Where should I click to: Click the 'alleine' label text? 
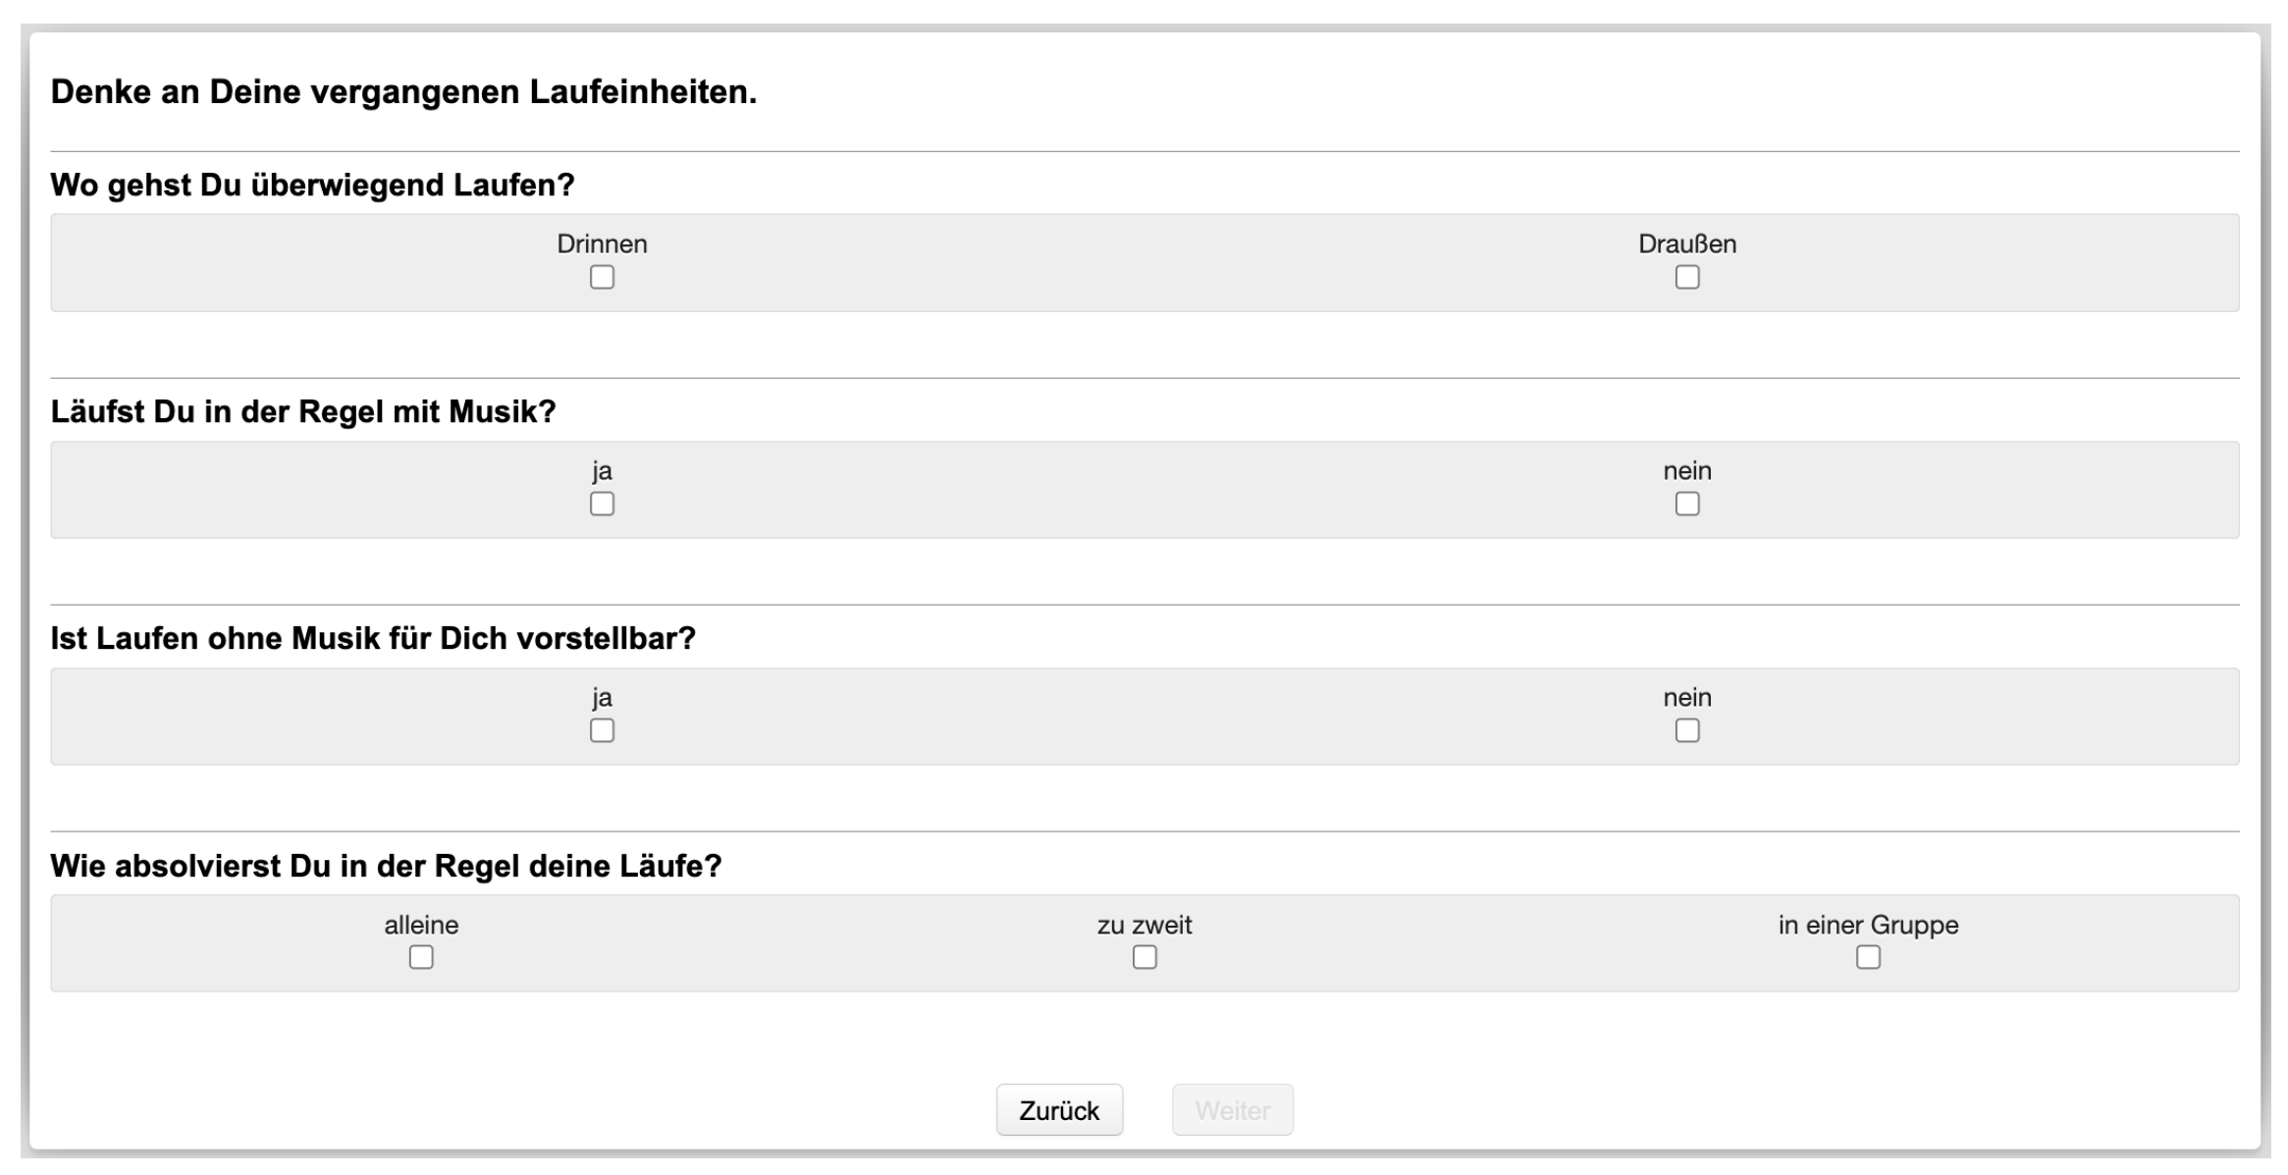[421, 925]
